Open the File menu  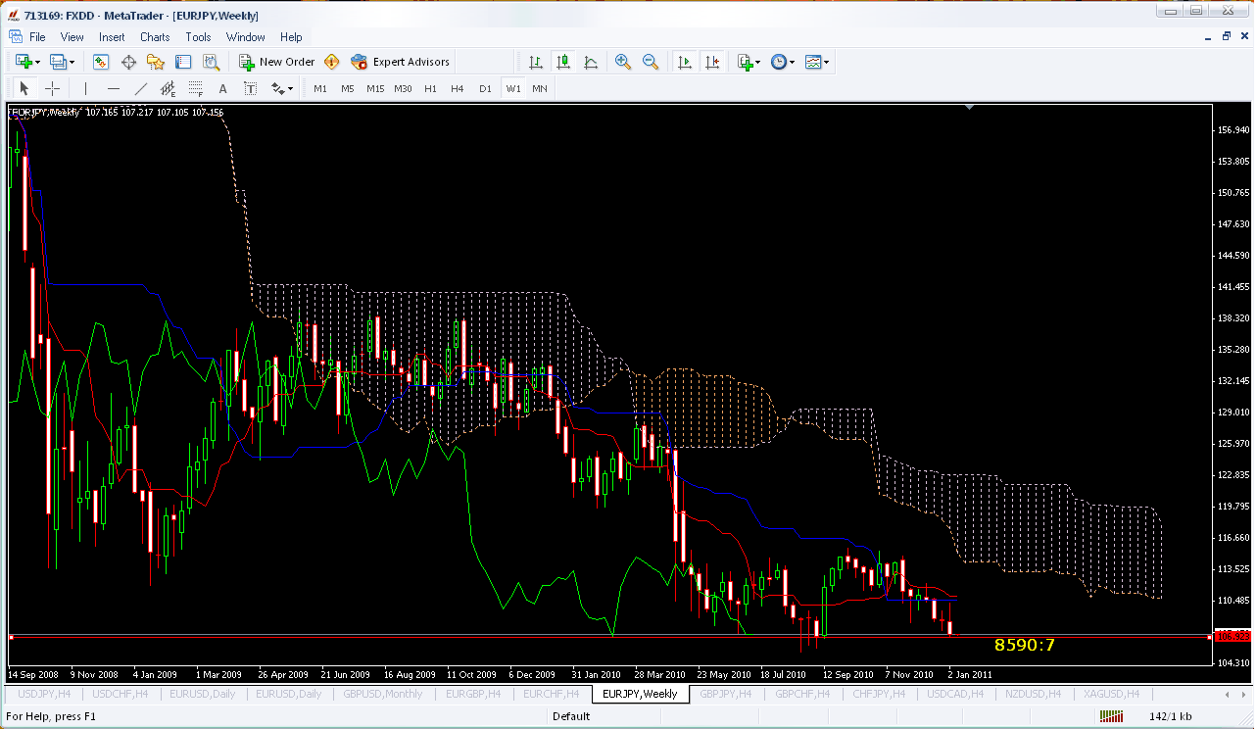(x=37, y=37)
